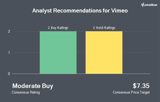Viewport: 160px width, 102px height.
Task: Click the $7.35 price target value
Action: pyautogui.click(x=141, y=86)
